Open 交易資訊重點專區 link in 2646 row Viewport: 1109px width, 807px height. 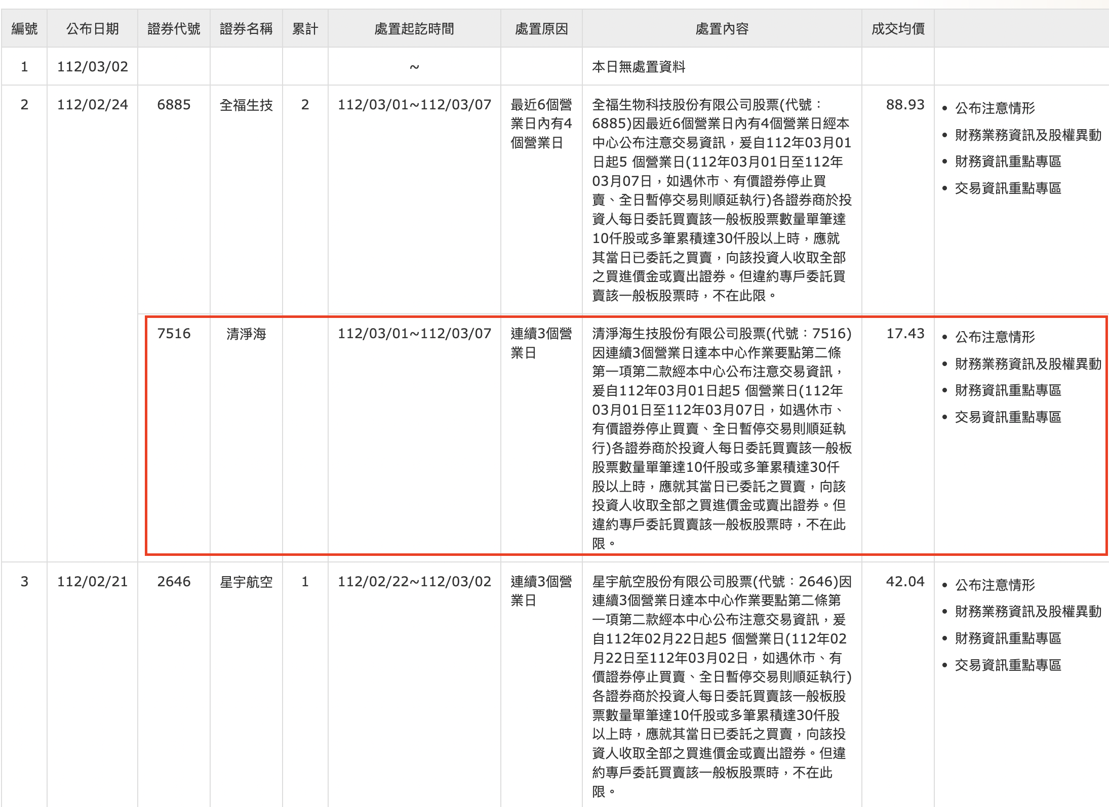pyautogui.click(x=1008, y=665)
